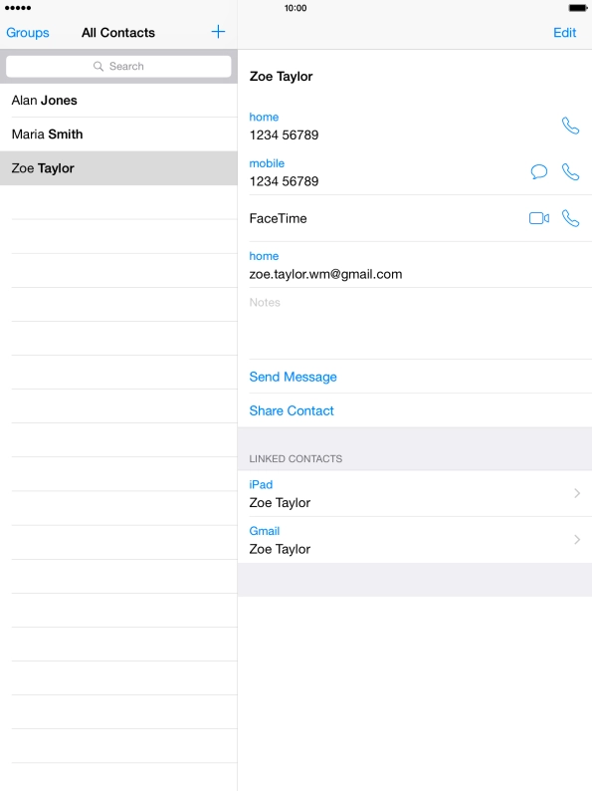
Task: Start FaceTime video call camera icon
Action: pyautogui.click(x=538, y=218)
